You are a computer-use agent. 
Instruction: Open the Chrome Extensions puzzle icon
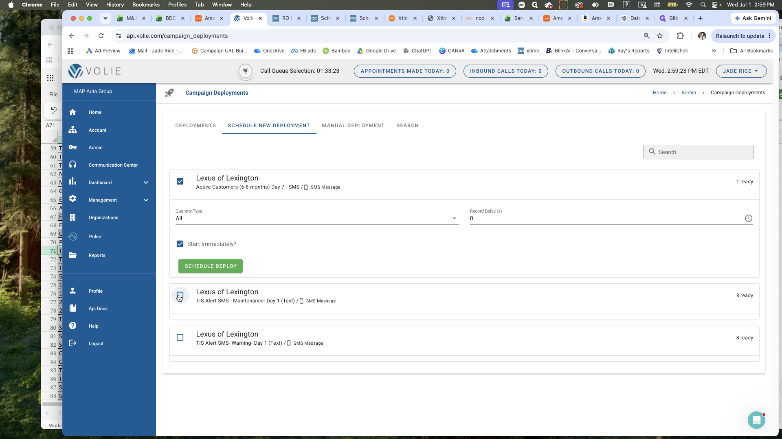coord(680,36)
